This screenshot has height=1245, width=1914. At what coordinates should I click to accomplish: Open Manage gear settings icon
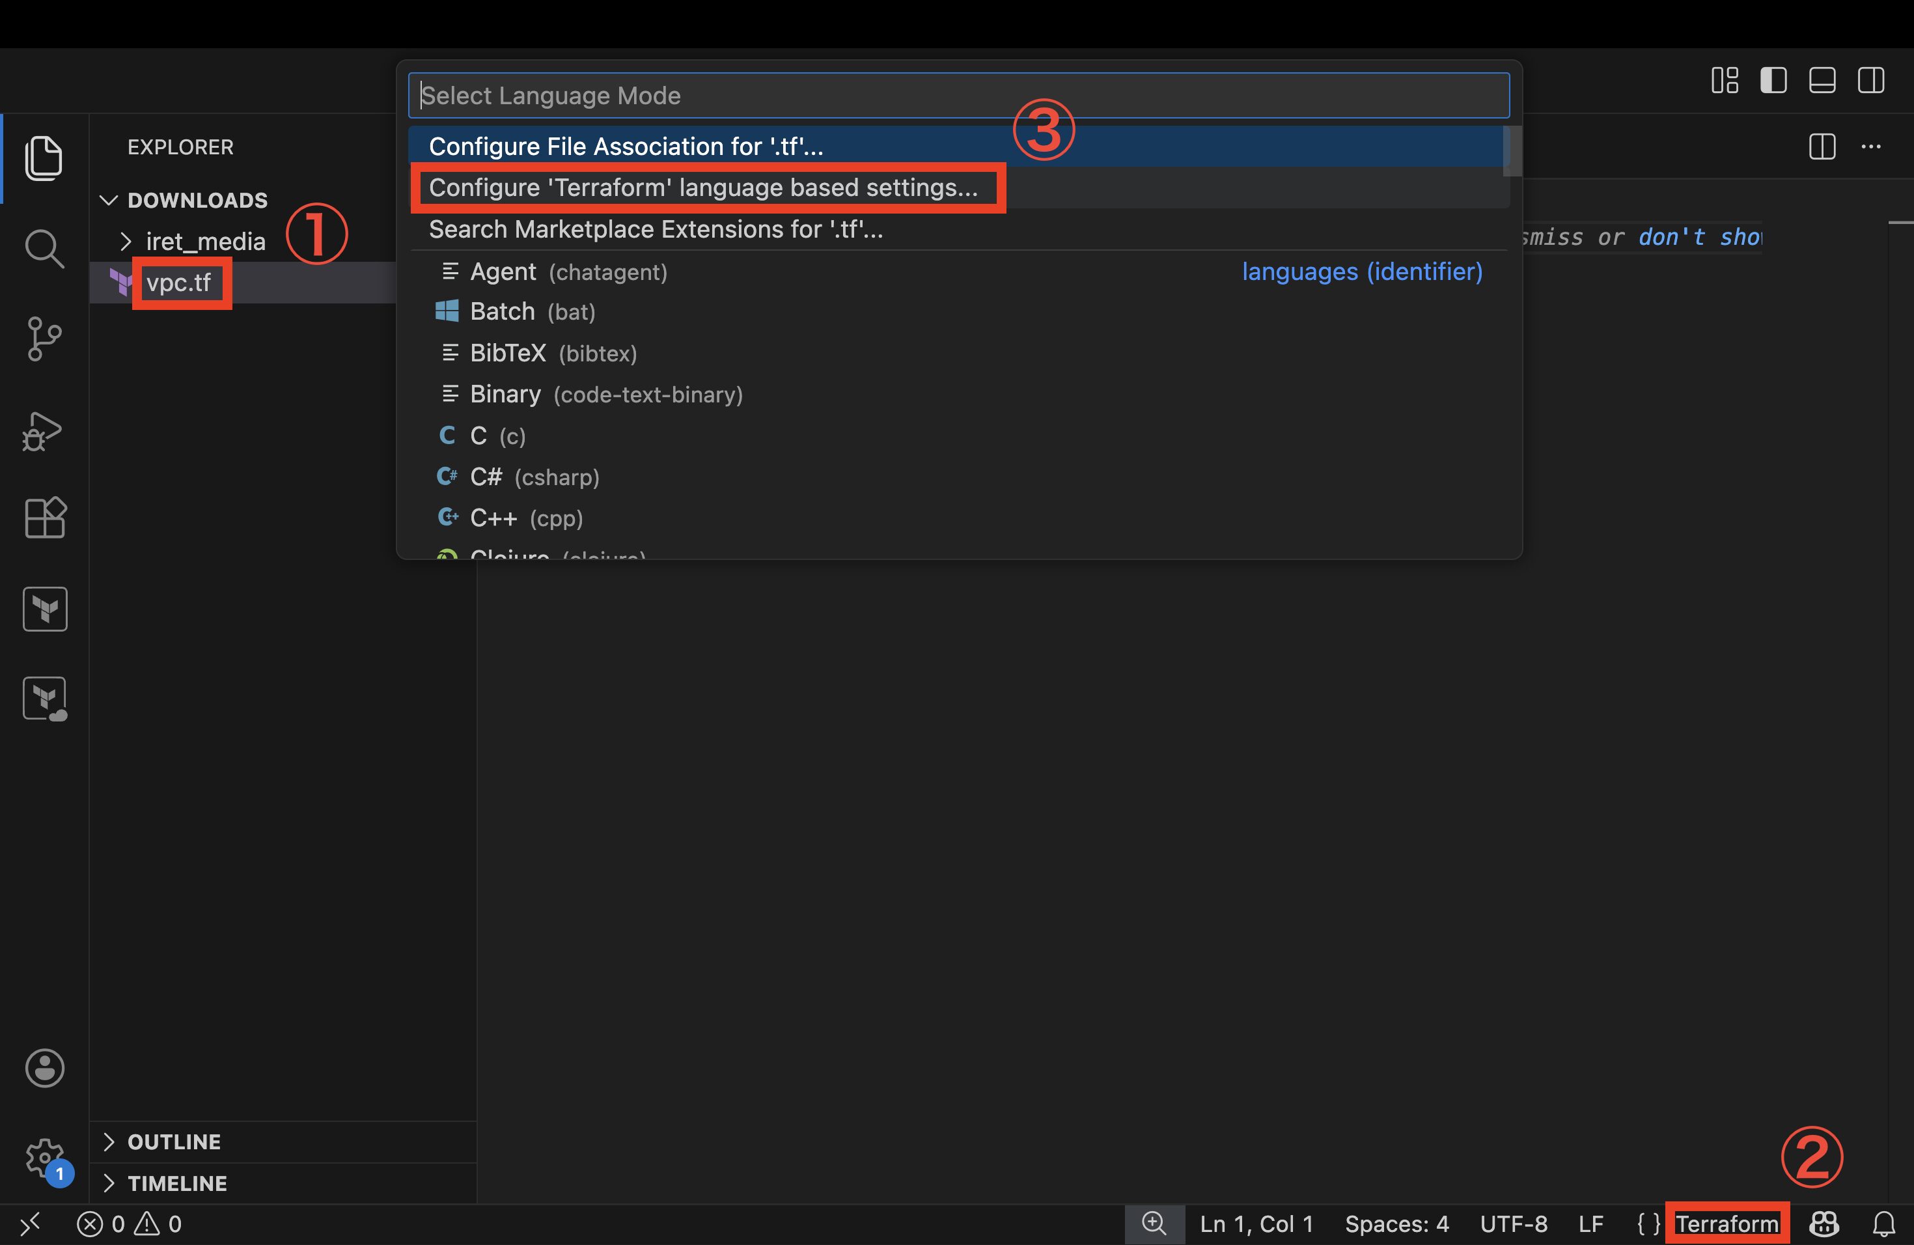[x=44, y=1158]
